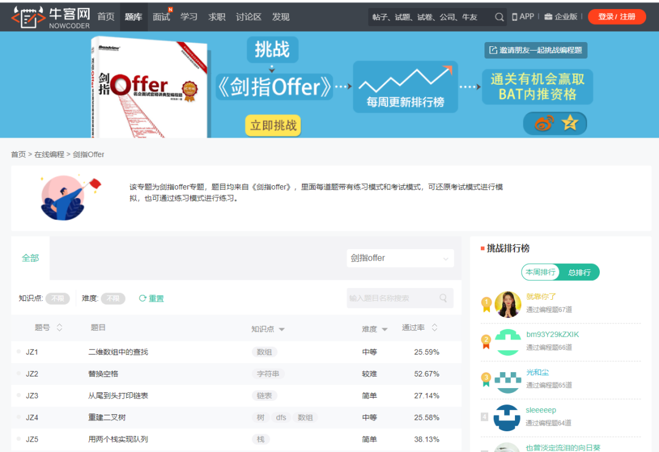Click the 通关有机会赢取BAT内推资格 banner card
The image size is (659, 452).
coord(538,87)
